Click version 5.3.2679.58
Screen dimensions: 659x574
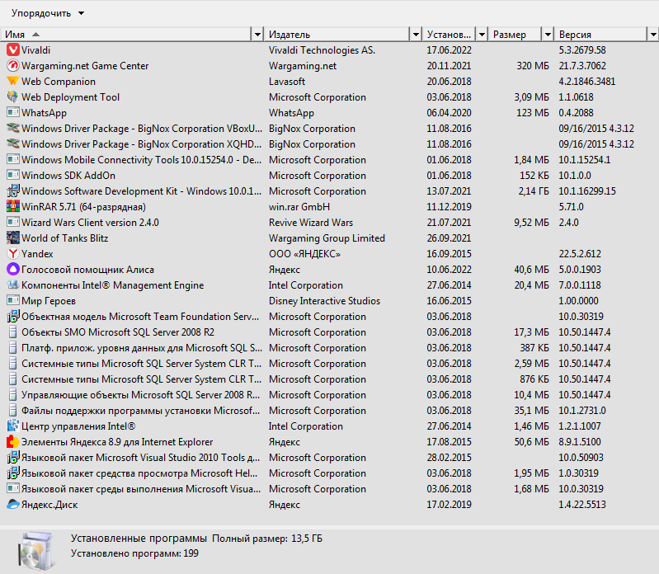point(582,50)
